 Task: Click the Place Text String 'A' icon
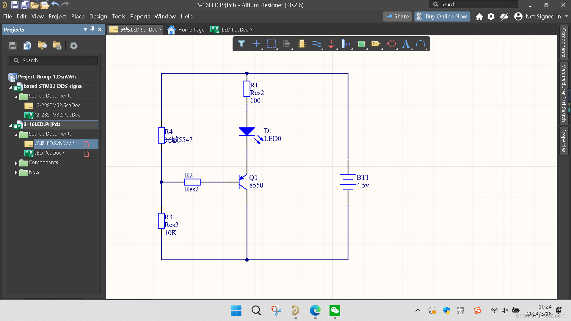[x=406, y=44]
